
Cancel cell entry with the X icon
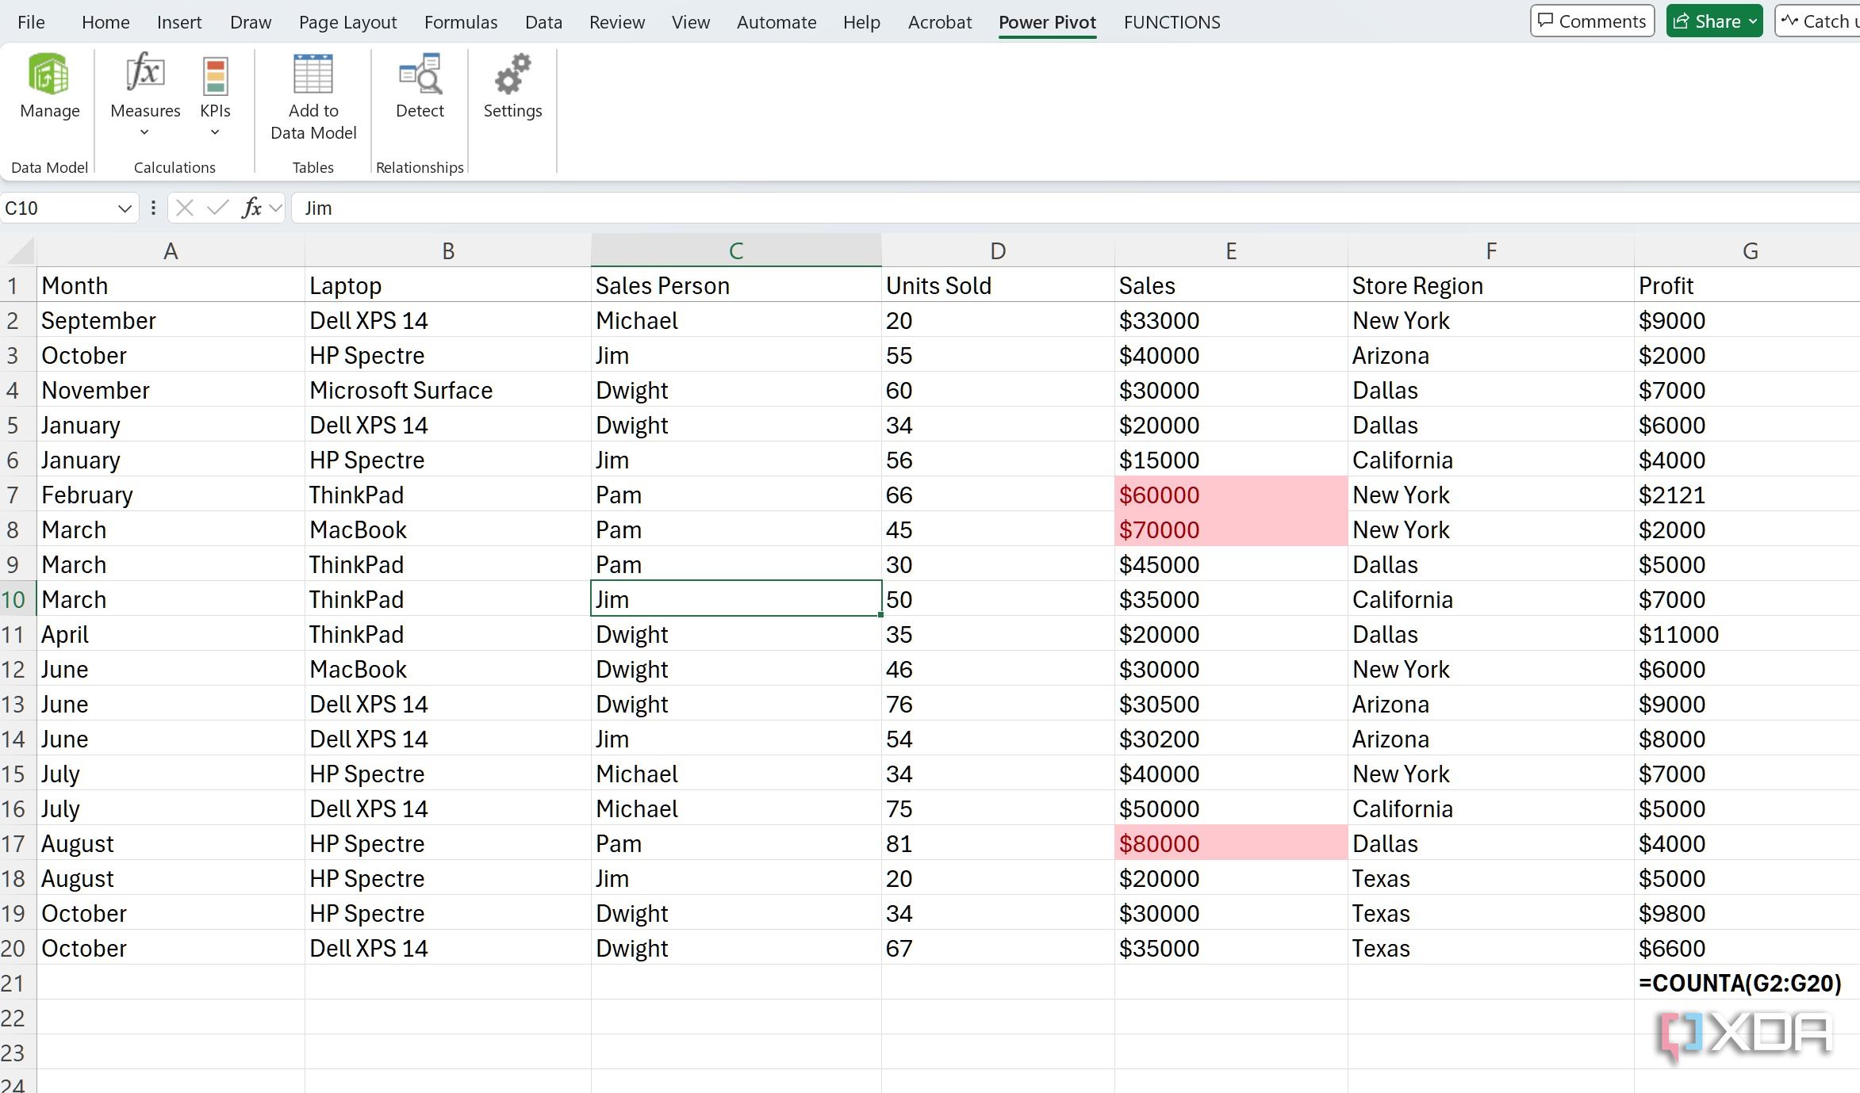184,208
